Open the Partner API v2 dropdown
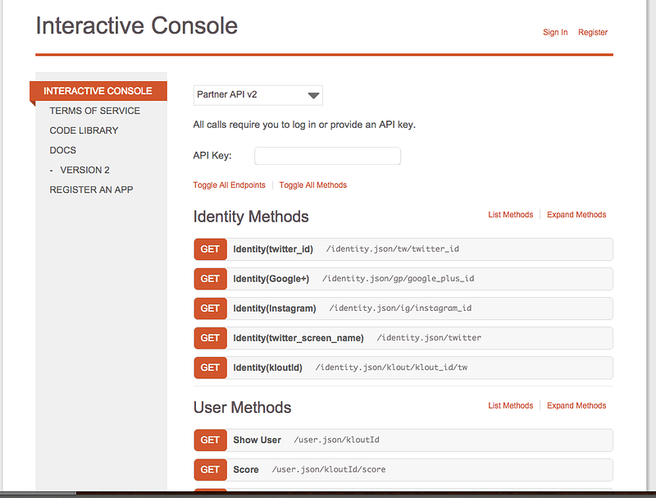This screenshot has height=498, width=656. [x=257, y=95]
